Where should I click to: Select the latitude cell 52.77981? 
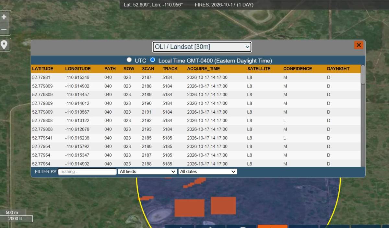coord(41,77)
